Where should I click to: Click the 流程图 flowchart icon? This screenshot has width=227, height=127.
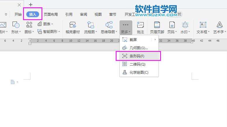91,25
